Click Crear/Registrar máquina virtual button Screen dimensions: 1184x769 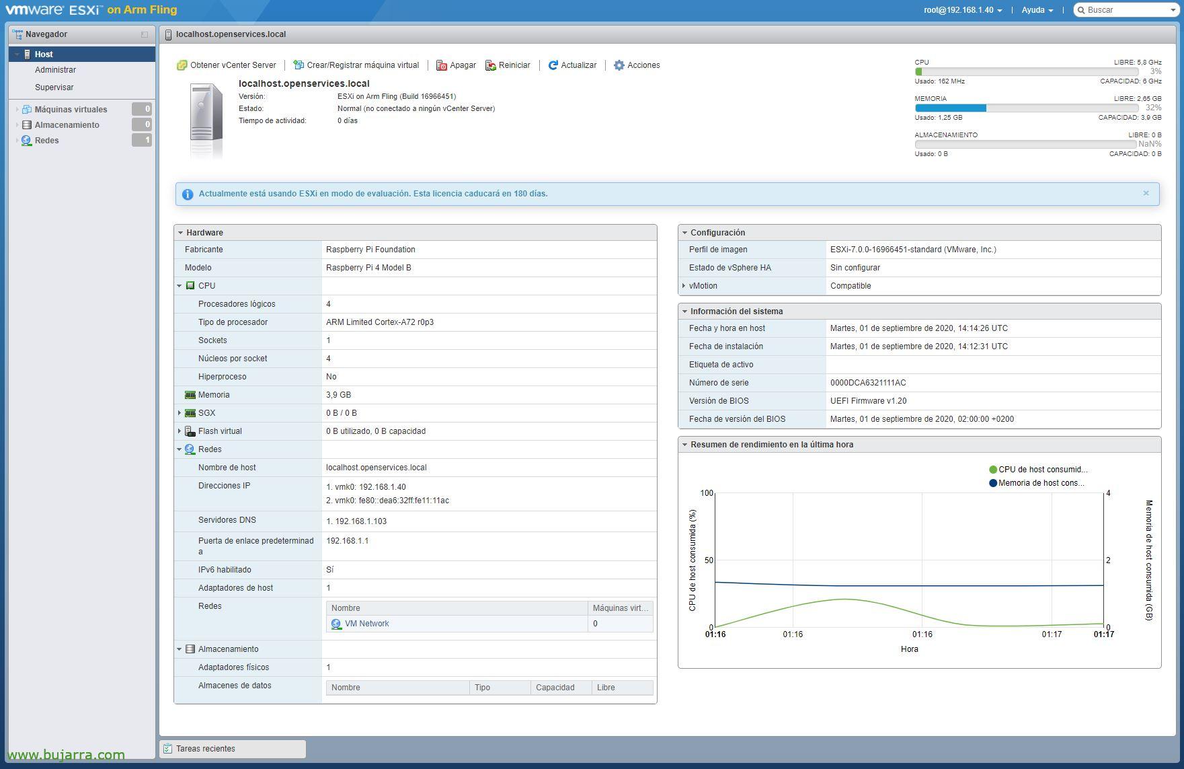point(356,65)
